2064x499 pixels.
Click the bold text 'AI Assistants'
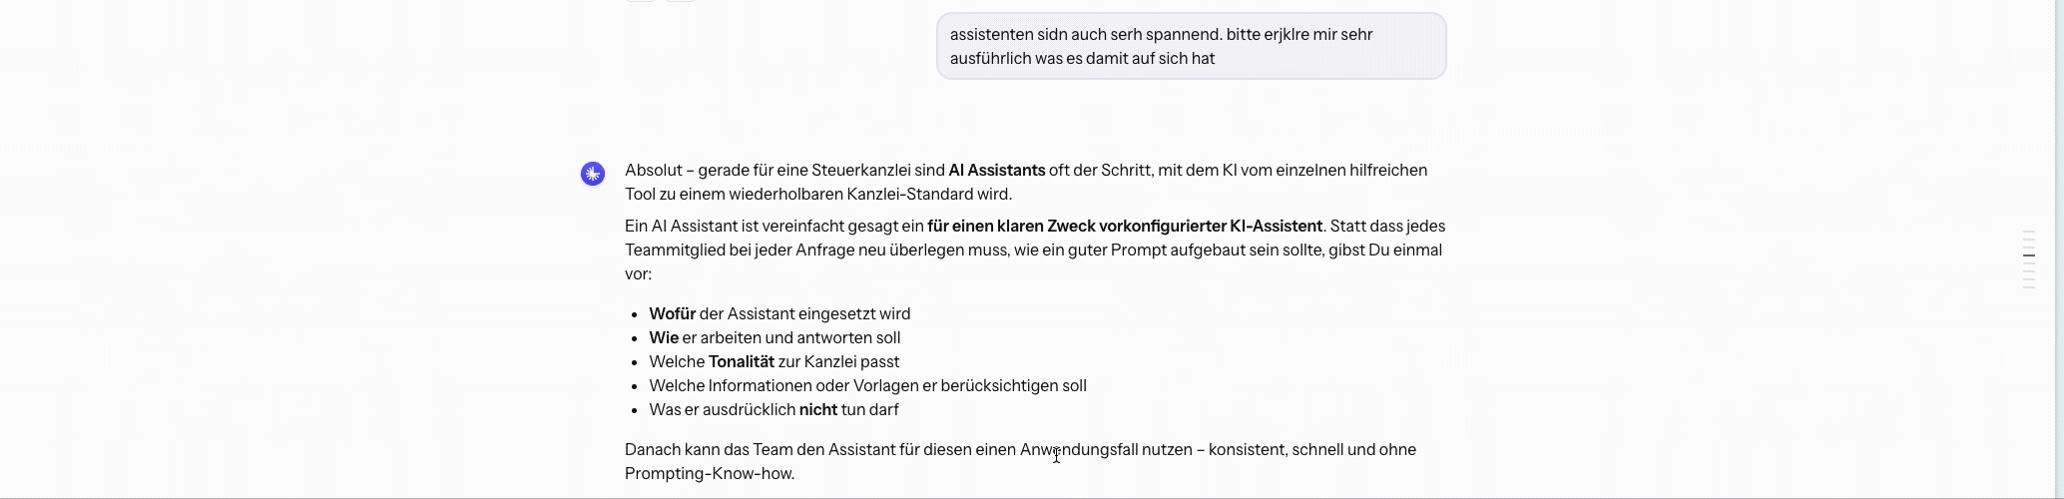coord(997,170)
